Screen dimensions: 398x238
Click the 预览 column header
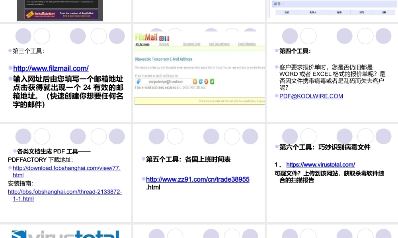[361, 12]
